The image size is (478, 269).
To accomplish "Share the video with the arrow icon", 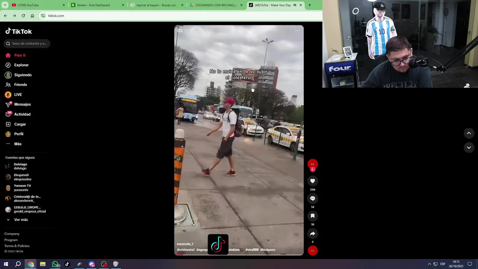I will 313,234.
